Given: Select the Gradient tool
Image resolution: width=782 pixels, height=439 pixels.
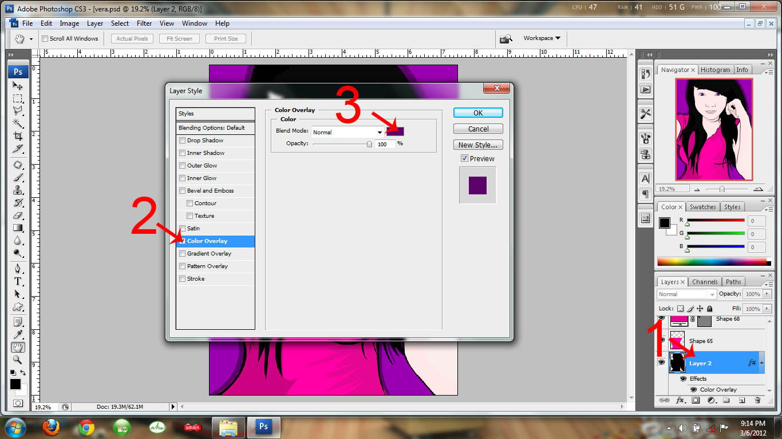Looking at the screenshot, I should [18, 228].
